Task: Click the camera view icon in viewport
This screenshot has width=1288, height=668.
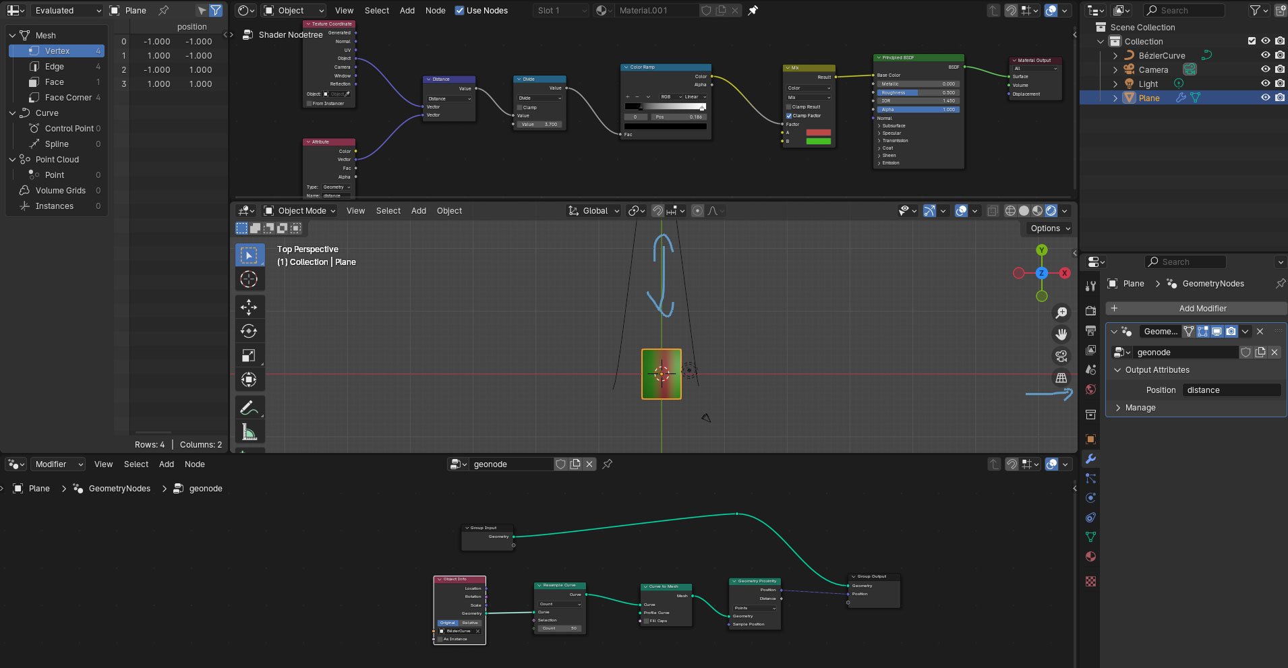Action: [1061, 356]
